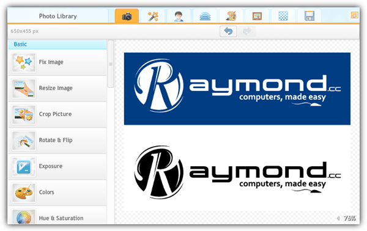The image size is (367, 231).
Task: Select Fix Image tool
Action: tap(57, 62)
